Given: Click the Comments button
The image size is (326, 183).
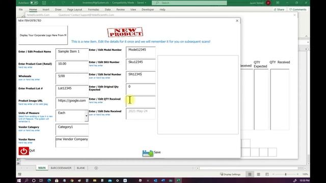Looking at the screenshot, I should pyautogui.click(x=297, y=10).
